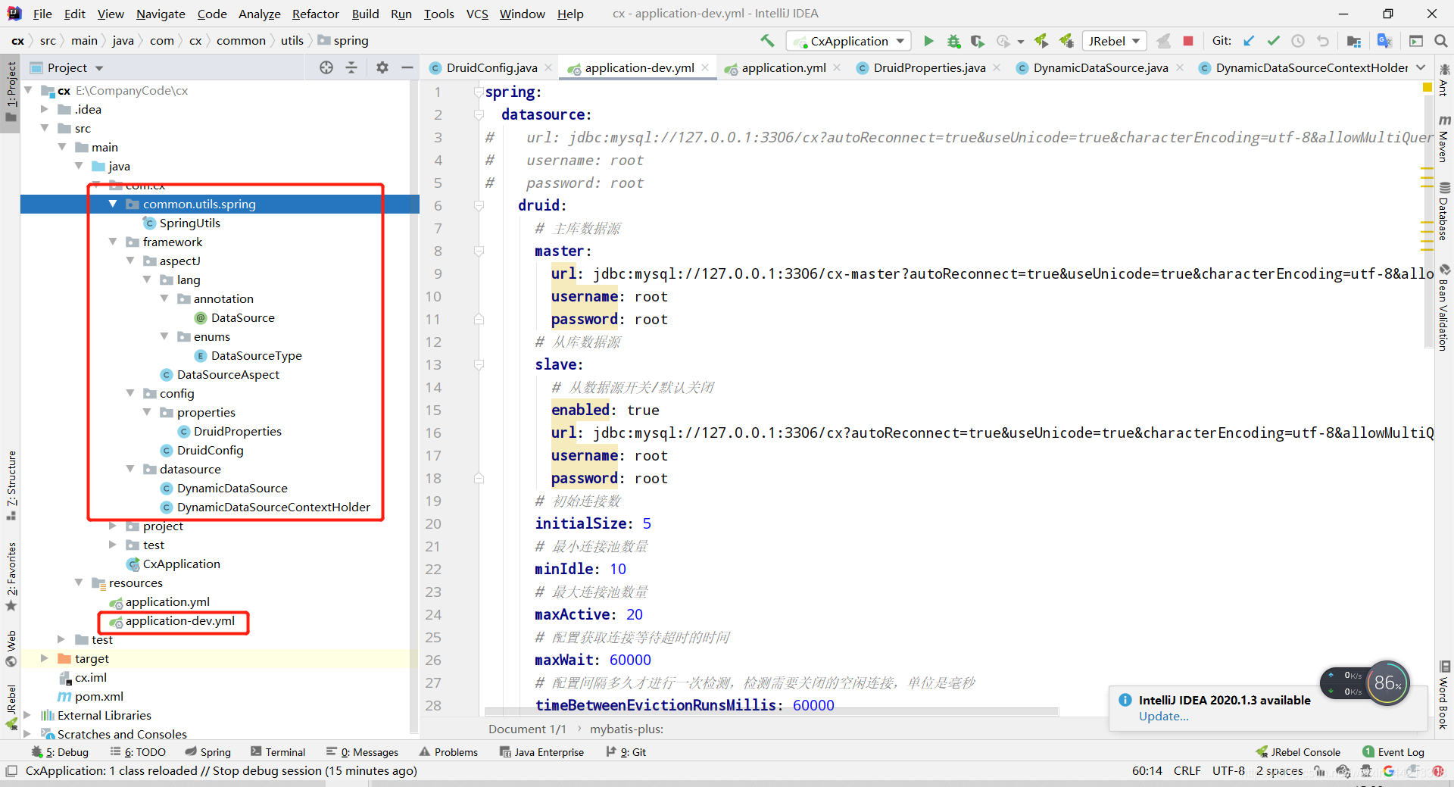Click Update link for IntelliJ IDEA 2020.1.3
The width and height of the screenshot is (1454, 787).
click(x=1162, y=717)
